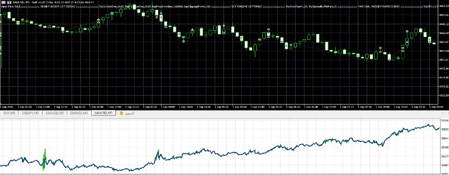Viewport: 449px width, 175px height.
Task: Click the Apex Flow EA label
Action: (9, 6)
